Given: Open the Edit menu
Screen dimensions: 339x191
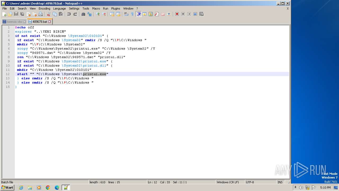Looking at the screenshot, I should (x=12, y=8).
